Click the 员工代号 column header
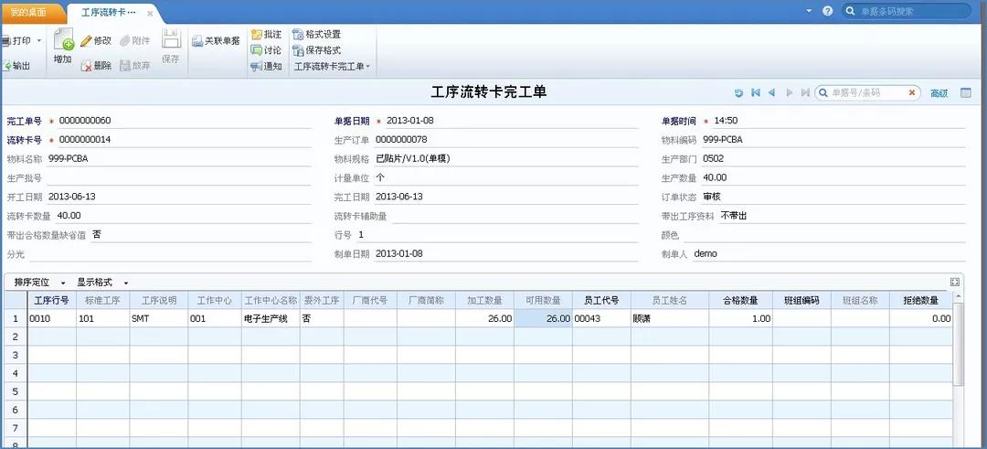 pyautogui.click(x=601, y=300)
